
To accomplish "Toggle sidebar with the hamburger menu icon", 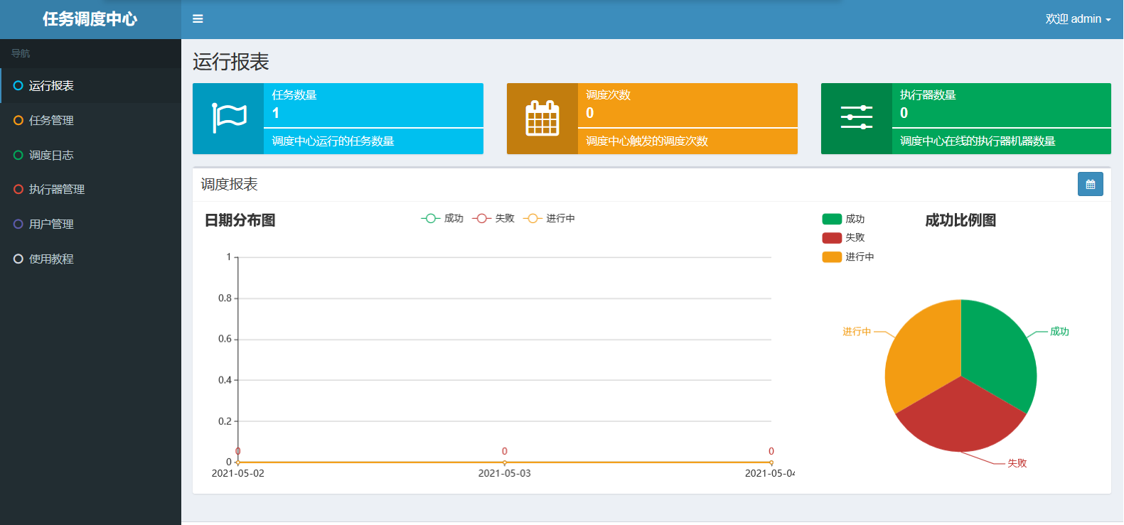I will pyautogui.click(x=198, y=19).
